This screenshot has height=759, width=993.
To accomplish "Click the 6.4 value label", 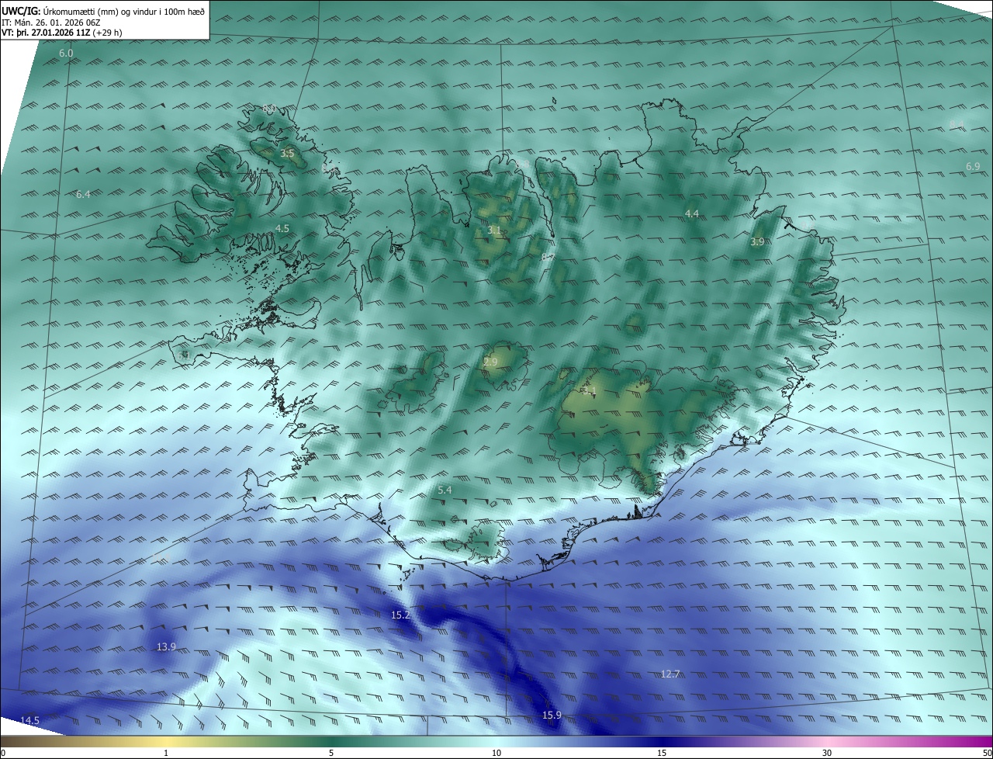I will tap(83, 194).
